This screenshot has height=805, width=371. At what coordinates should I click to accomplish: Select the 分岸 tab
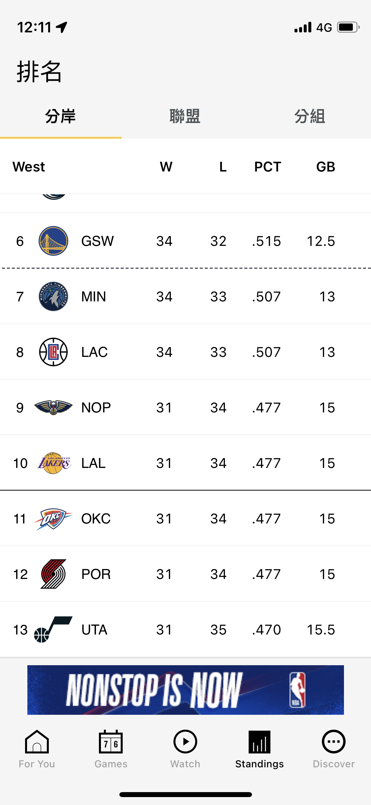coord(60,116)
